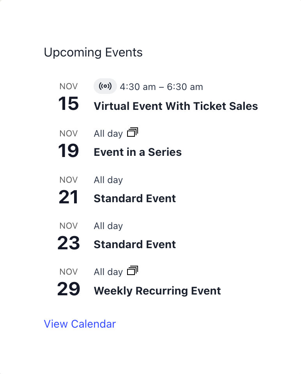Open the first Standard Event
301x374 pixels.
pos(135,198)
